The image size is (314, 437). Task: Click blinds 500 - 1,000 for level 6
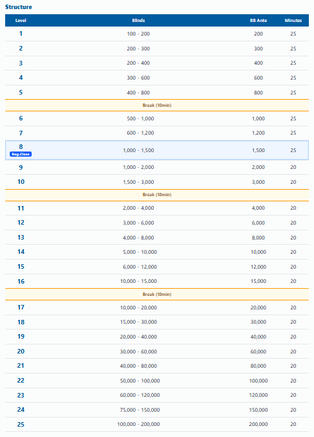140,118
